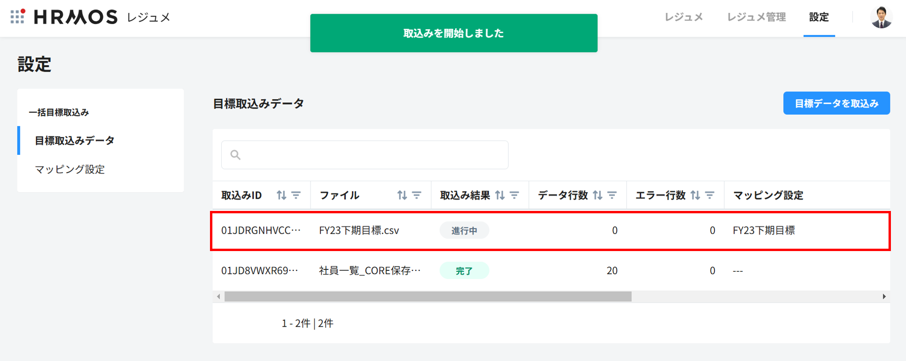Screen dimensions: 906x361
Task: Open マッピング設定 in the sidebar
Action: point(70,169)
